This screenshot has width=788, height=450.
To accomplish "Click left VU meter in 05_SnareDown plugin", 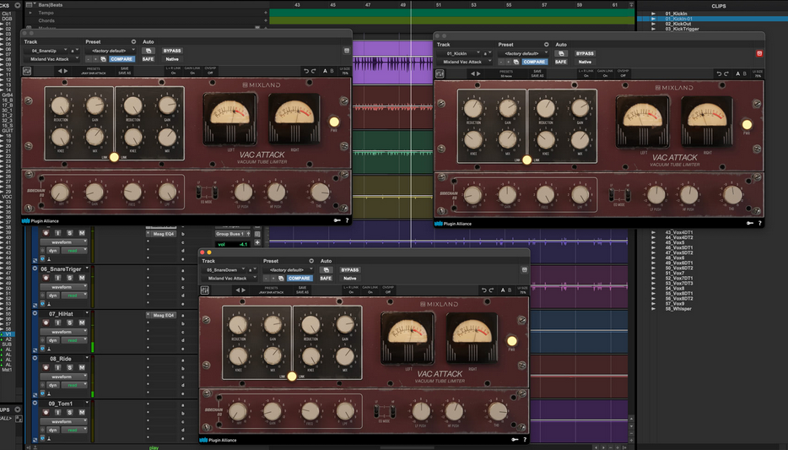I will 407,337.
